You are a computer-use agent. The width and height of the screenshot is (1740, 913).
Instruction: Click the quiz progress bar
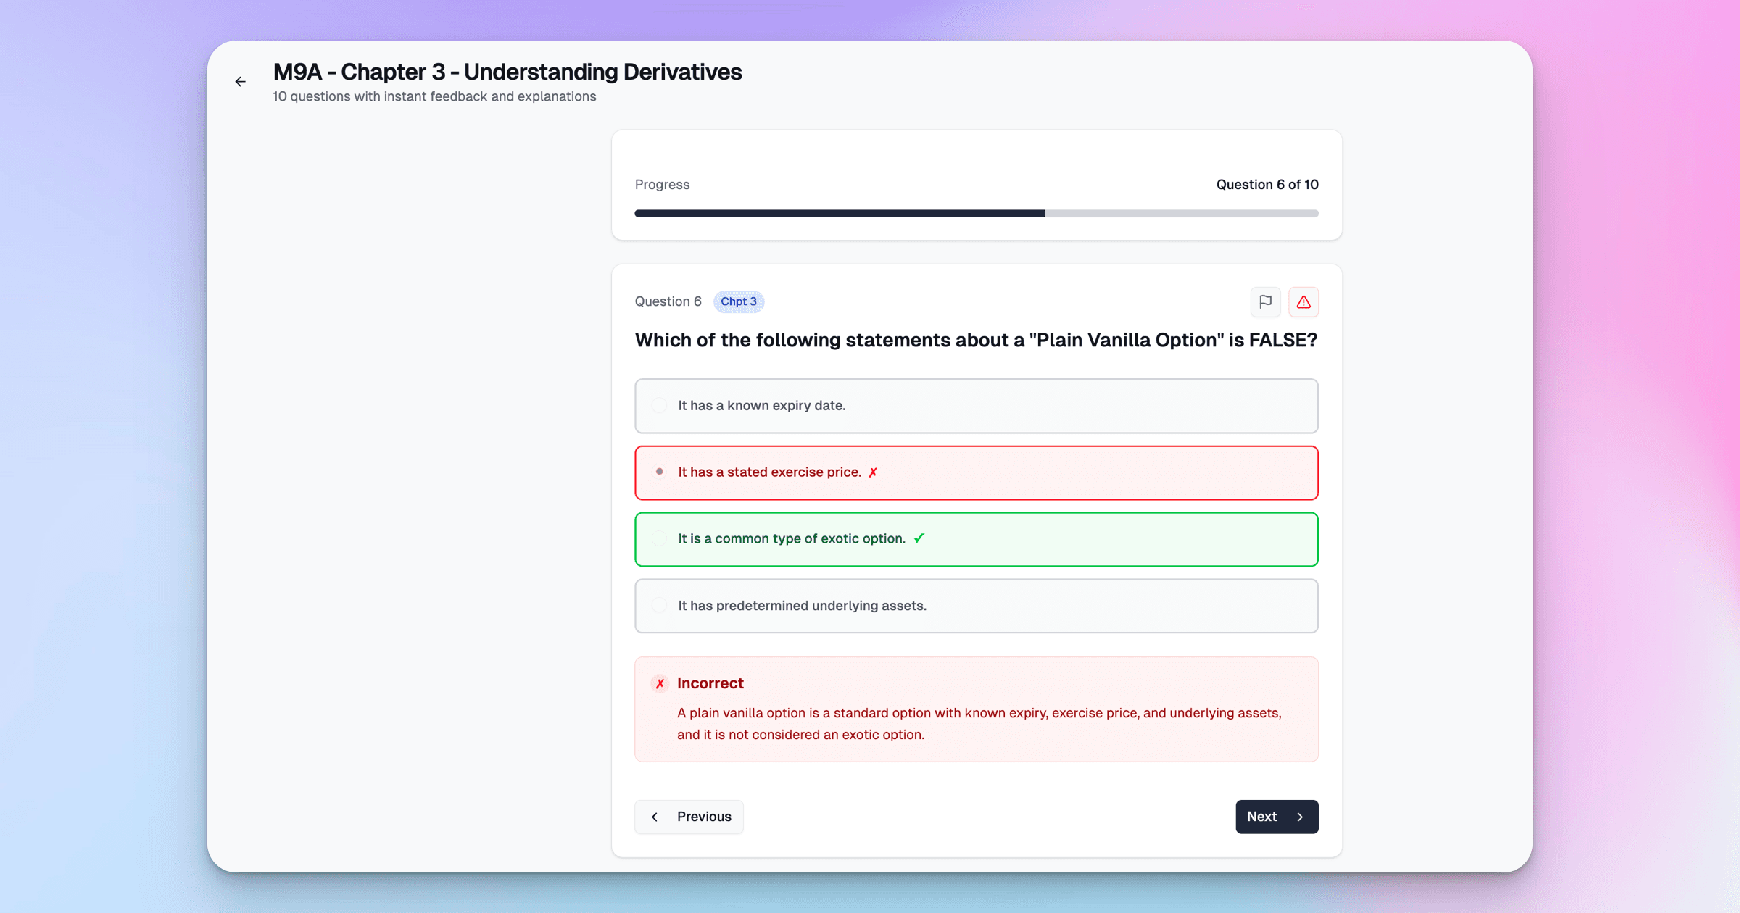coord(976,214)
